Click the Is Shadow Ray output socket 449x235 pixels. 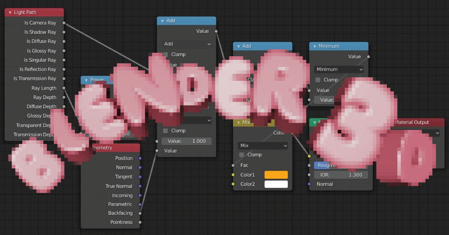[64, 32]
